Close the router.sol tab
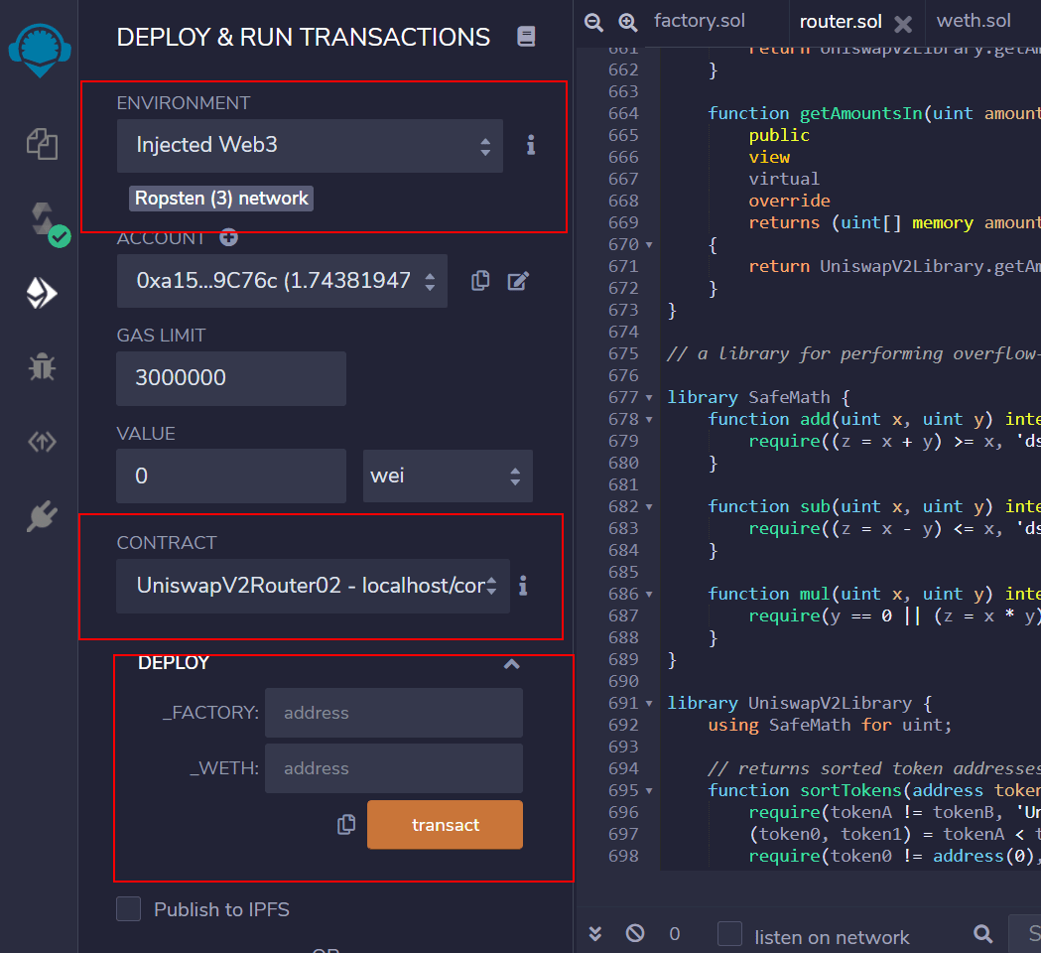 coord(903,24)
